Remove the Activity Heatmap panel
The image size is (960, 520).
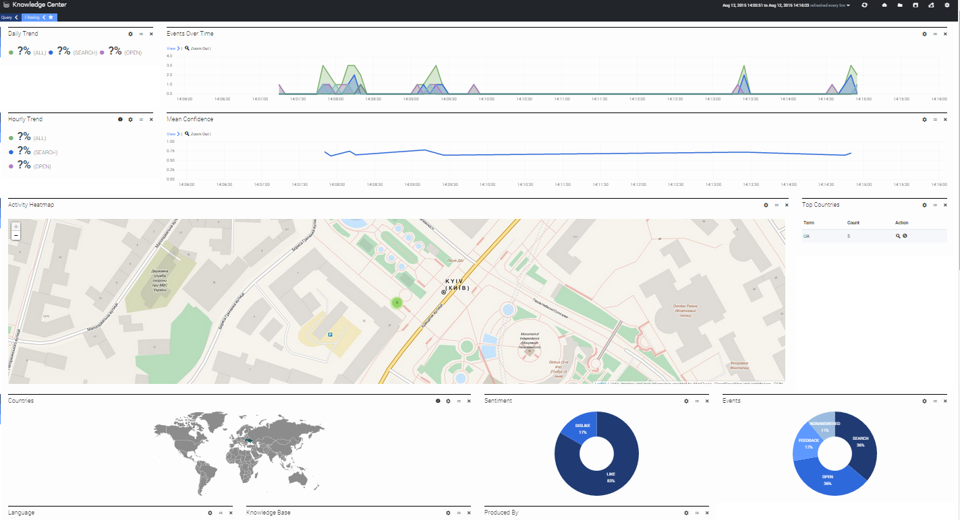787,205
